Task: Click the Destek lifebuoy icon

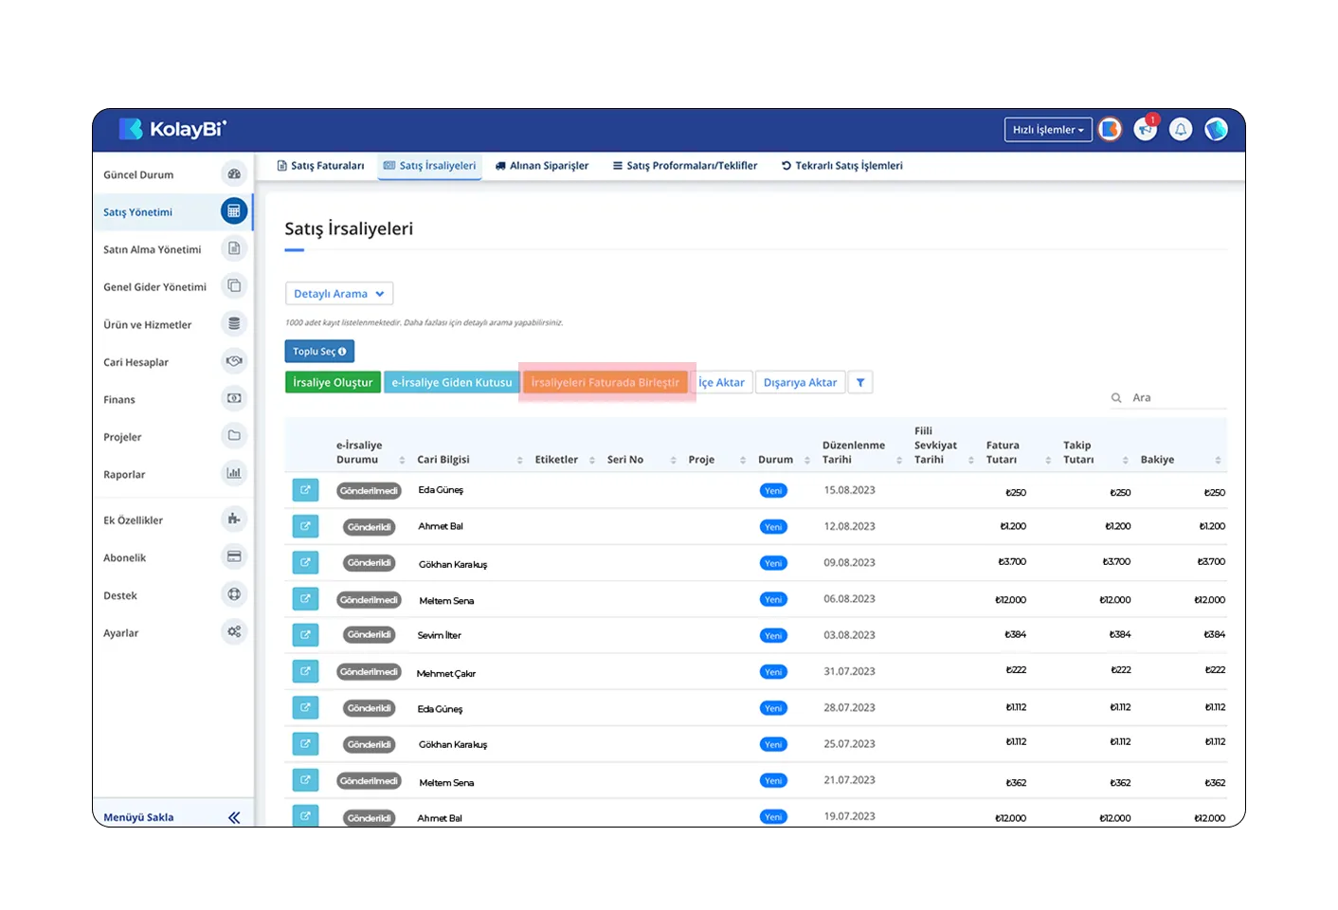Action: (x=234, y=594)
